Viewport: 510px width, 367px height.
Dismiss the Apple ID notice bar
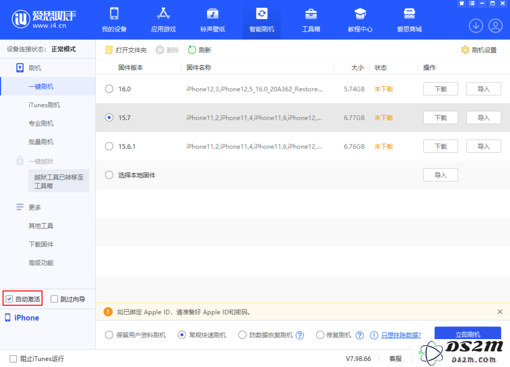[x=500, y=312]
